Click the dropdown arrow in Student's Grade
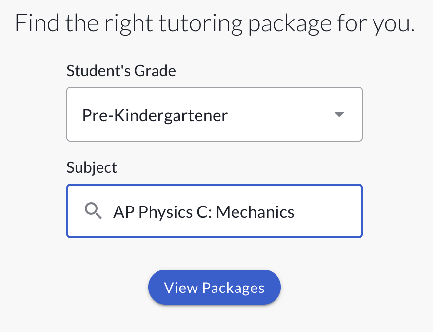433x332 pixels. [339, 114]
